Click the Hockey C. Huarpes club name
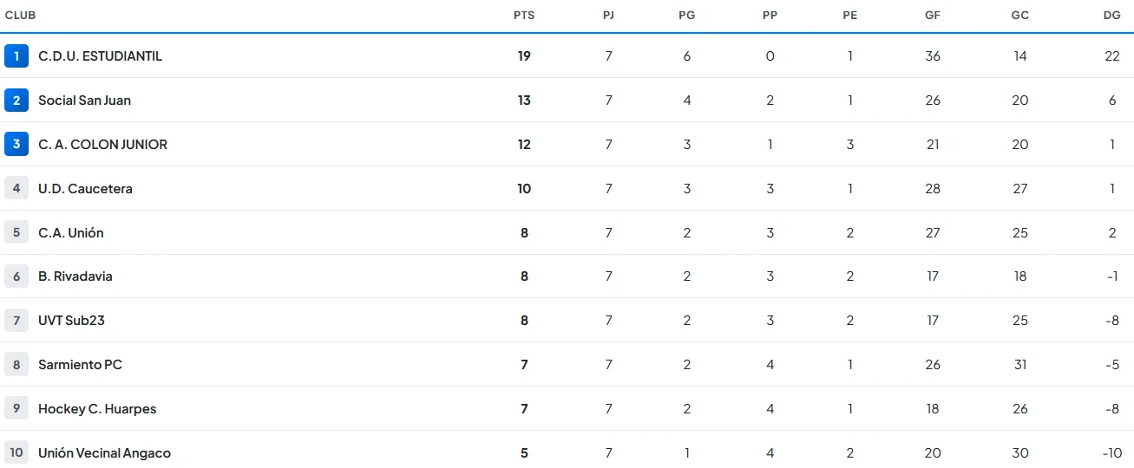1134x468 pixels. click(x=97, y=409)
